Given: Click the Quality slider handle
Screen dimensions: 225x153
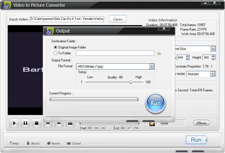Looking at the screenshot, I should click(131, 82).
